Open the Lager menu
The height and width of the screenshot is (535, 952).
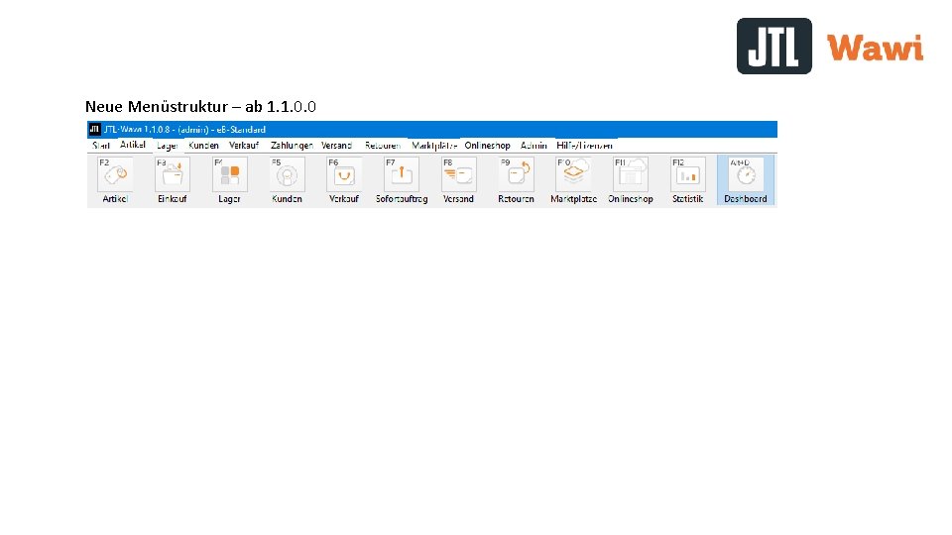tap(167, 146)
